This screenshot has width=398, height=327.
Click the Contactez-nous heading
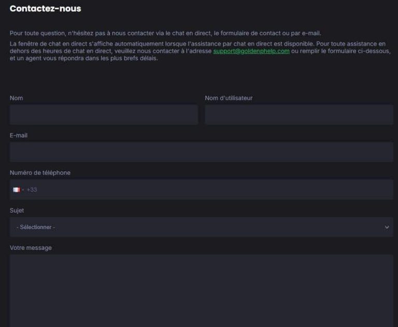pyautogui.click(x=46, y=8)
